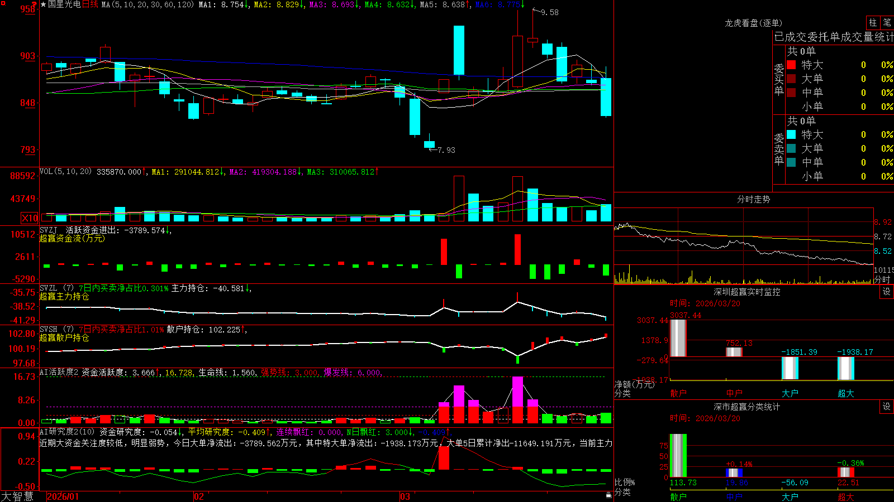Click the 时间: 2026/03/20 in 实时监控

point(705,303)
